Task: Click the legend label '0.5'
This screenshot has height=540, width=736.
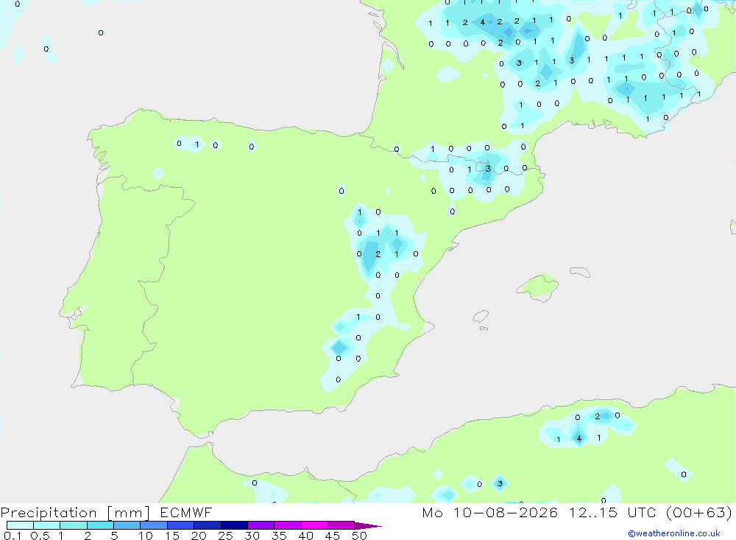Action: coord(40,536)
